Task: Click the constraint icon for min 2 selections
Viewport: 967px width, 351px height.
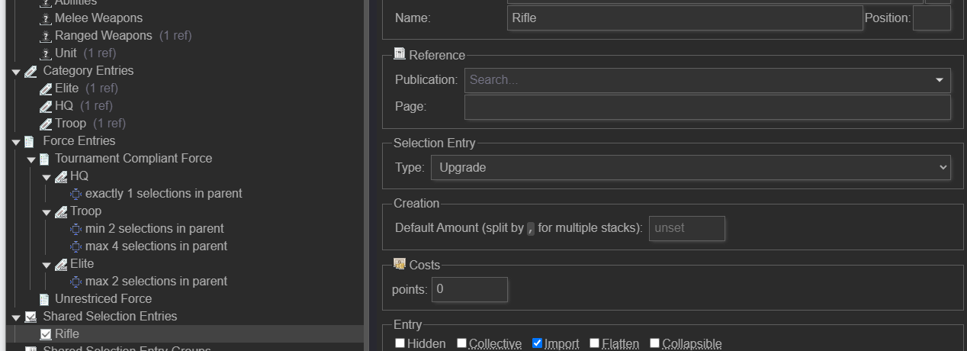Action: coord(75,229)
